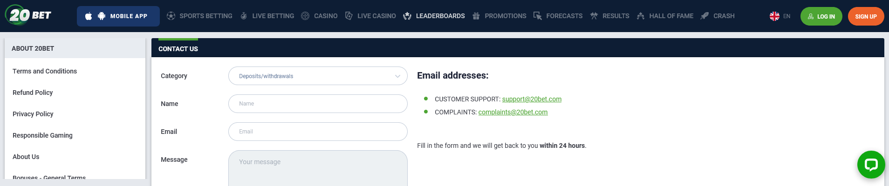
Task: Click the Crash rocket icon
Action: tap(704, 16)
